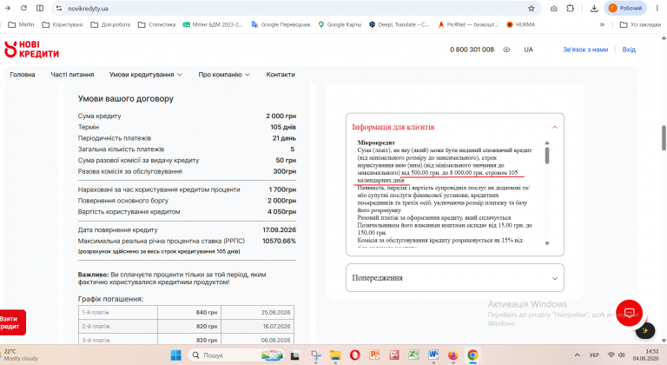Click the information box scroll down arrow
The height and width of the screenshot is (365, 667).
pyautogui.click(x=547, y=243)
